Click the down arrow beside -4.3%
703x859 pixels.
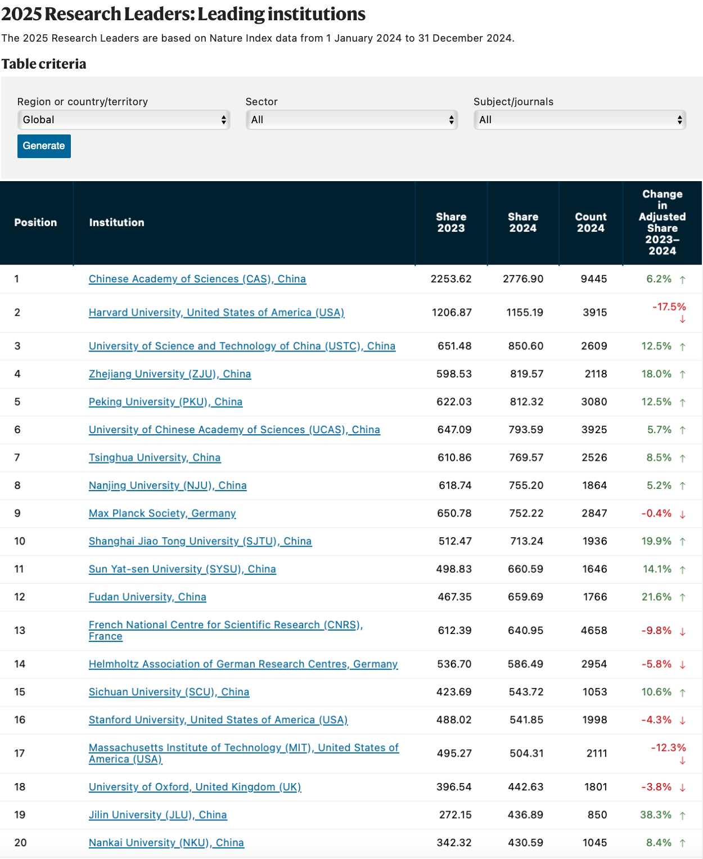tap(682, 721)
